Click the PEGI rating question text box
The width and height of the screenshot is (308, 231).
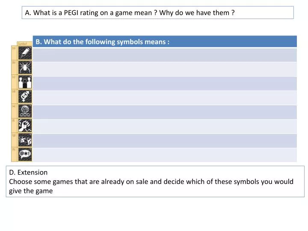tap(158, 12)
